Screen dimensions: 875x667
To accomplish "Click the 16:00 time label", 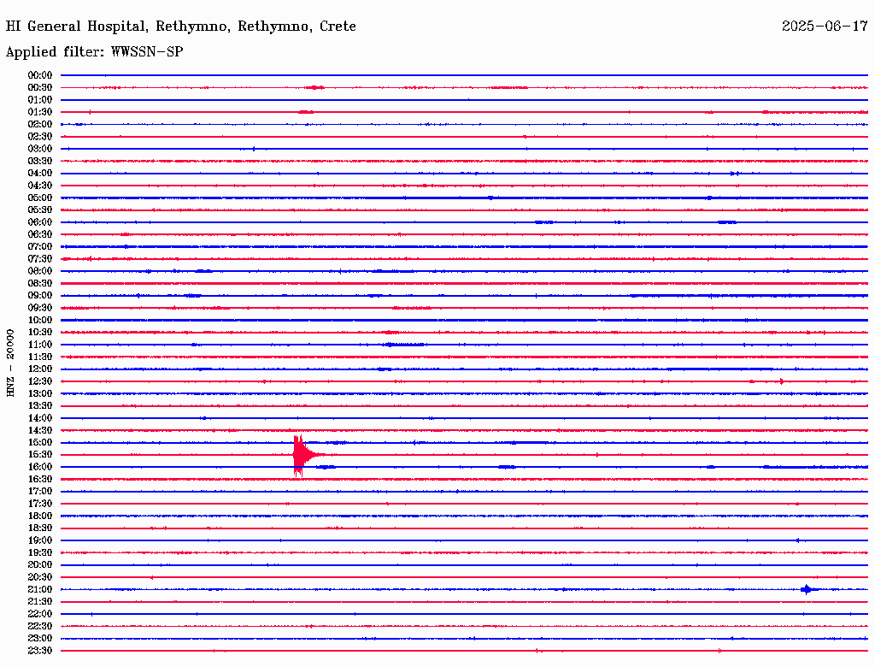I will [39, 467].
